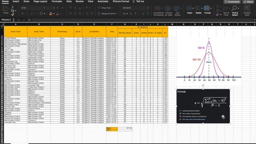This screenshot has width=256, height=144.
Task: Click the Cut scissors icon
Action: click(12, 7)
